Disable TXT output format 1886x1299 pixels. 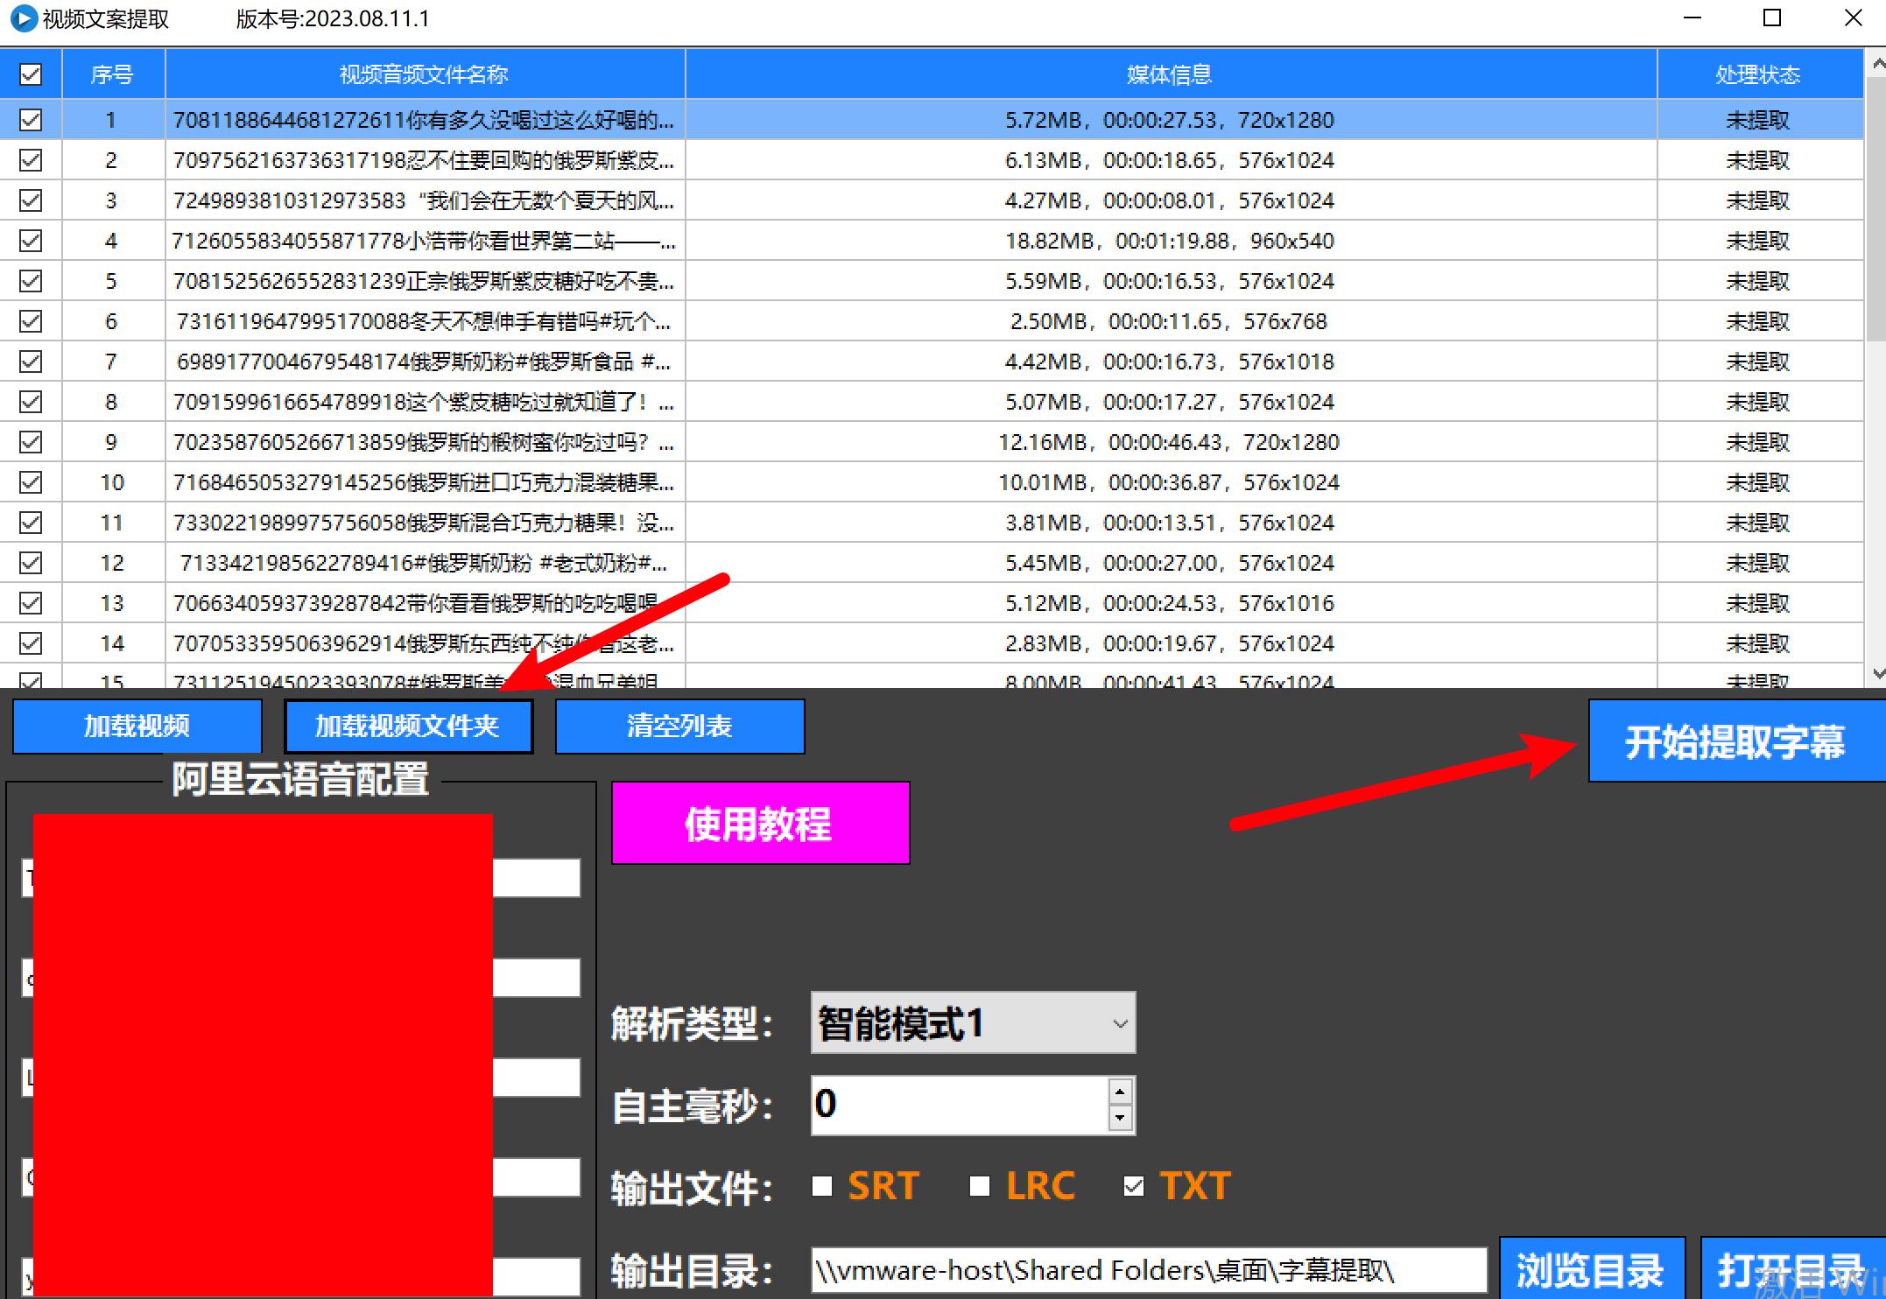(1134, 1186)
